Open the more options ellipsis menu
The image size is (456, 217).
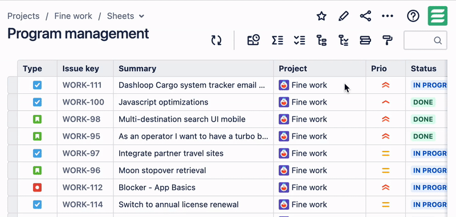pyautogui.click(x=388, y=16)
